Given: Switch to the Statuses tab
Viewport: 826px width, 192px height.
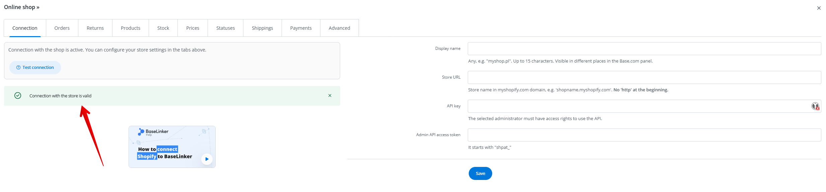Looking at the screenshot, I should [225, 28].
